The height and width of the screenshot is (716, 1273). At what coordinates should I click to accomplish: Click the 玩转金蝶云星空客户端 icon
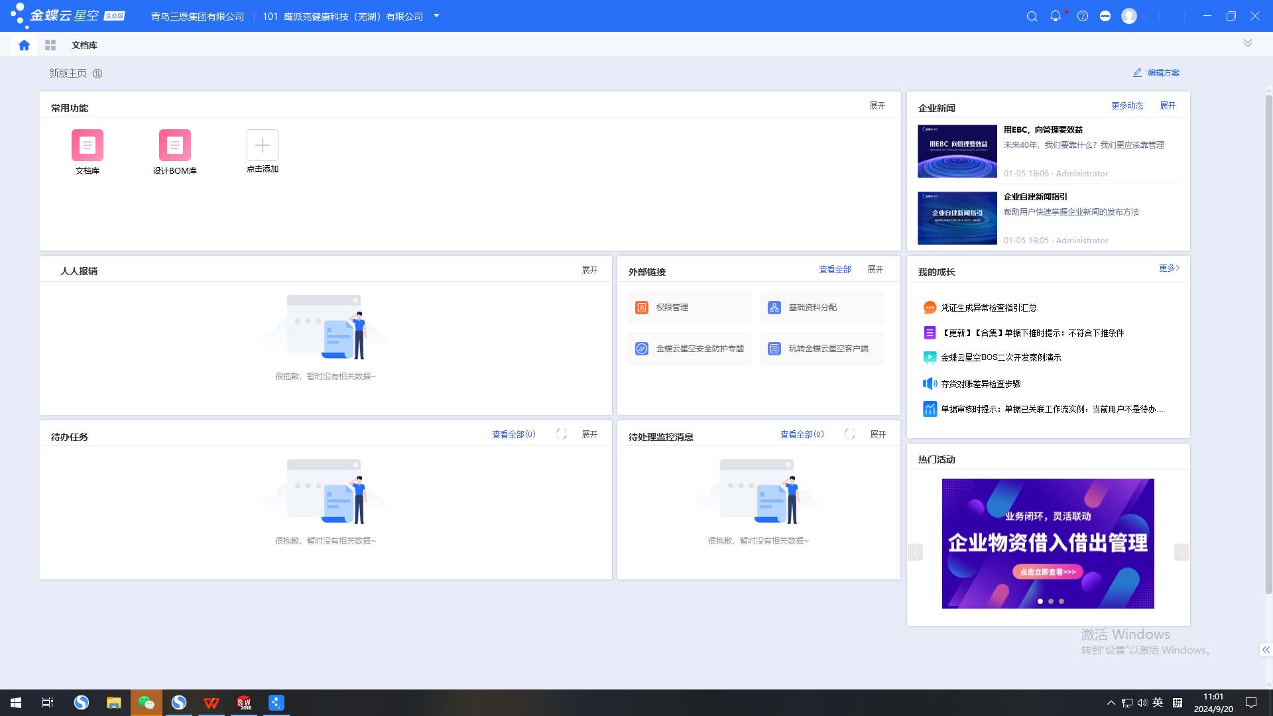(x=774, y=349)
